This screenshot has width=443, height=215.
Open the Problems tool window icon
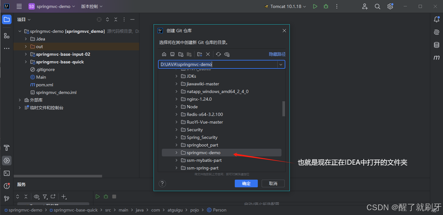[7, 186]
